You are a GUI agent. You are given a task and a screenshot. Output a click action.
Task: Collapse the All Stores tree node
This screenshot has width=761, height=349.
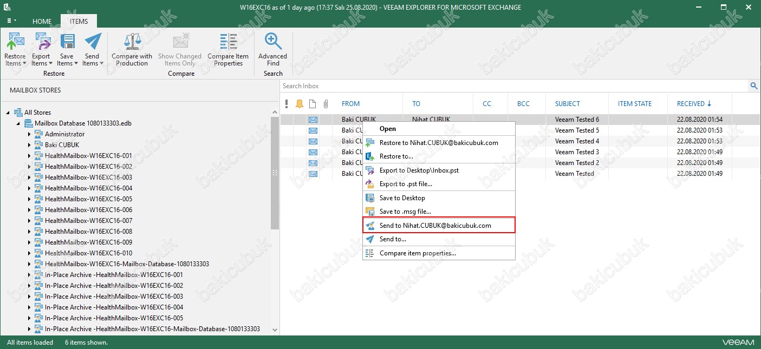[8, 113]
